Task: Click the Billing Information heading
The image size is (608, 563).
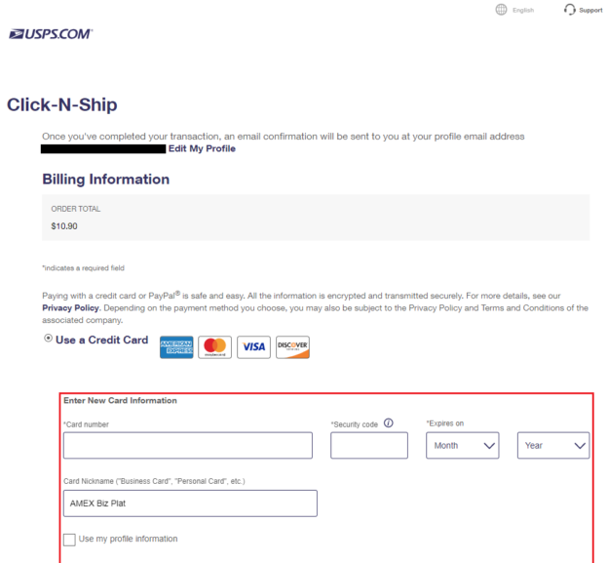Action: [106, 180]
